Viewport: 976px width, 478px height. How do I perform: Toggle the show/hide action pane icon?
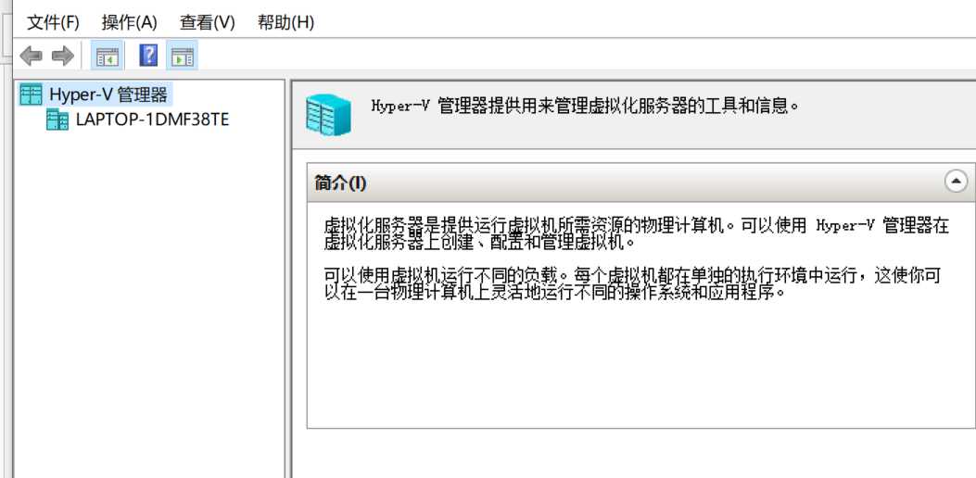click(x=183, y=56)
